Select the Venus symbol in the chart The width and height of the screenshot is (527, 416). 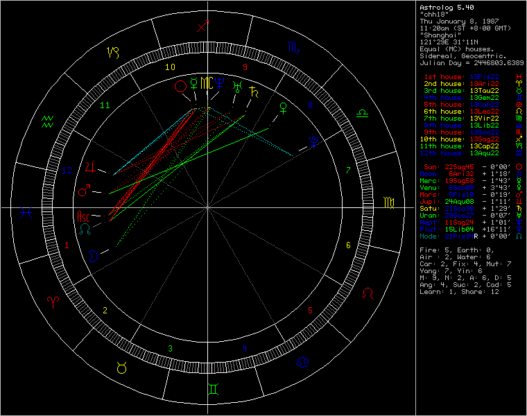coord(282,107)
